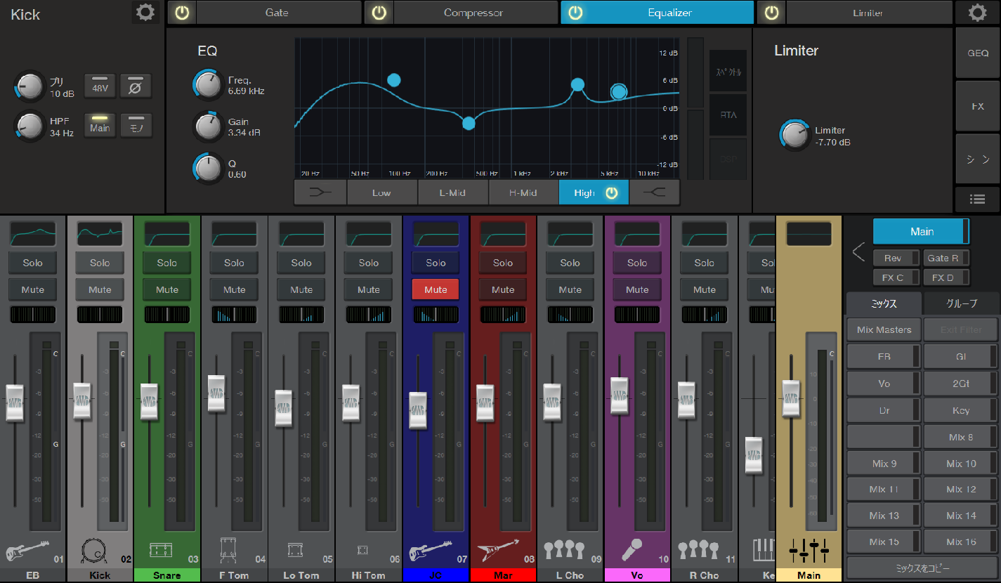The image size is (1001, 583).
Task: Open the list menu icon
Action: (x=977, y=199)
